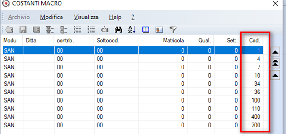Click the contact card toolbar icon

pyautogui.click(x=159, y=30)
